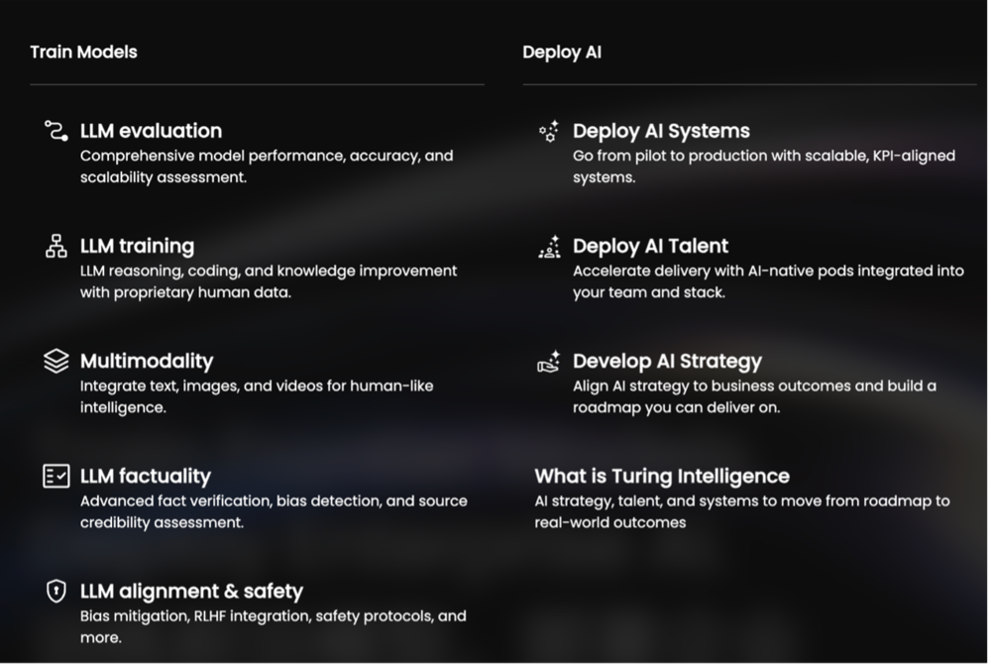Open the Deploy AI Systems link
This screenshot has height=665, width=991.
pyautogui.click(x=661, y=131)
